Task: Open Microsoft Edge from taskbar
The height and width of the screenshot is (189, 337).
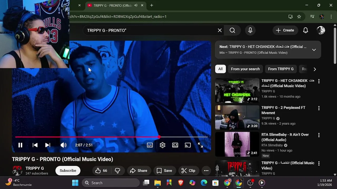Action: click(204, 183)
